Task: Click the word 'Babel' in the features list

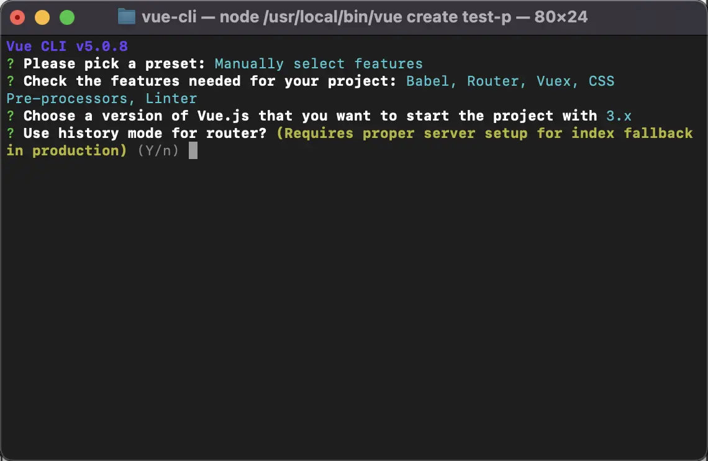Action: pyautogui.click(x=428, y=81)
